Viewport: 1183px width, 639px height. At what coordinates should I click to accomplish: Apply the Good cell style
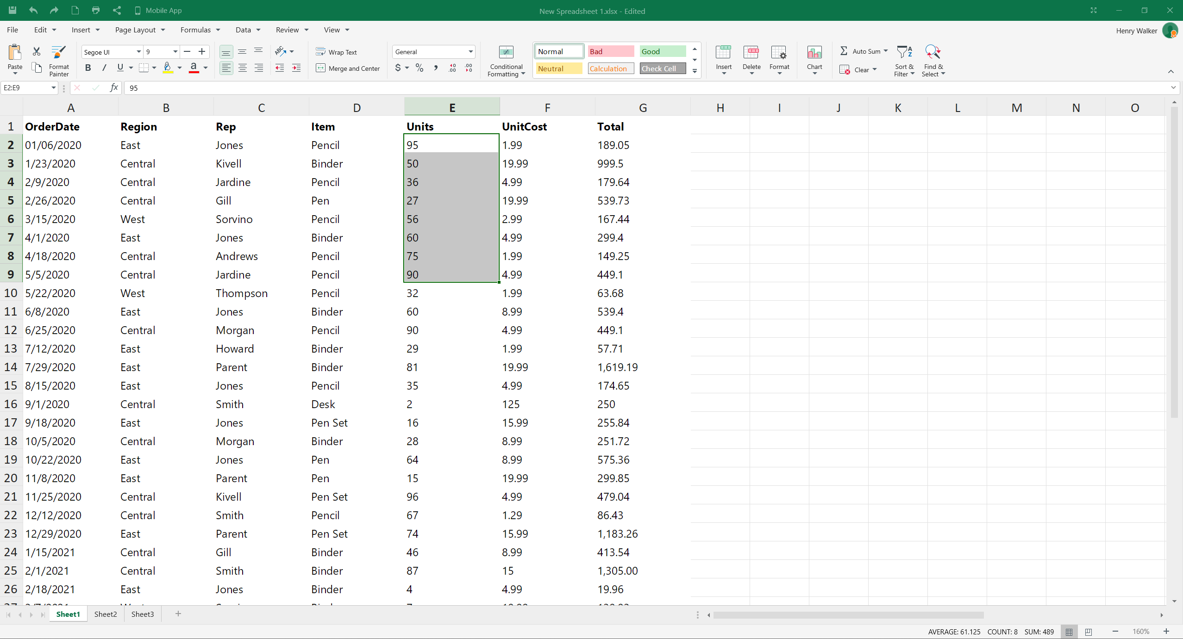tap(662, 51)
